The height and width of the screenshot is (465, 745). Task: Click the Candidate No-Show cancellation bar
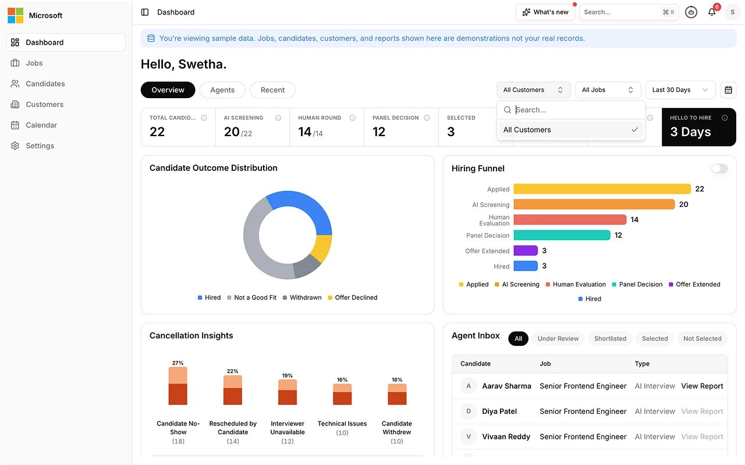coord(178,386)
